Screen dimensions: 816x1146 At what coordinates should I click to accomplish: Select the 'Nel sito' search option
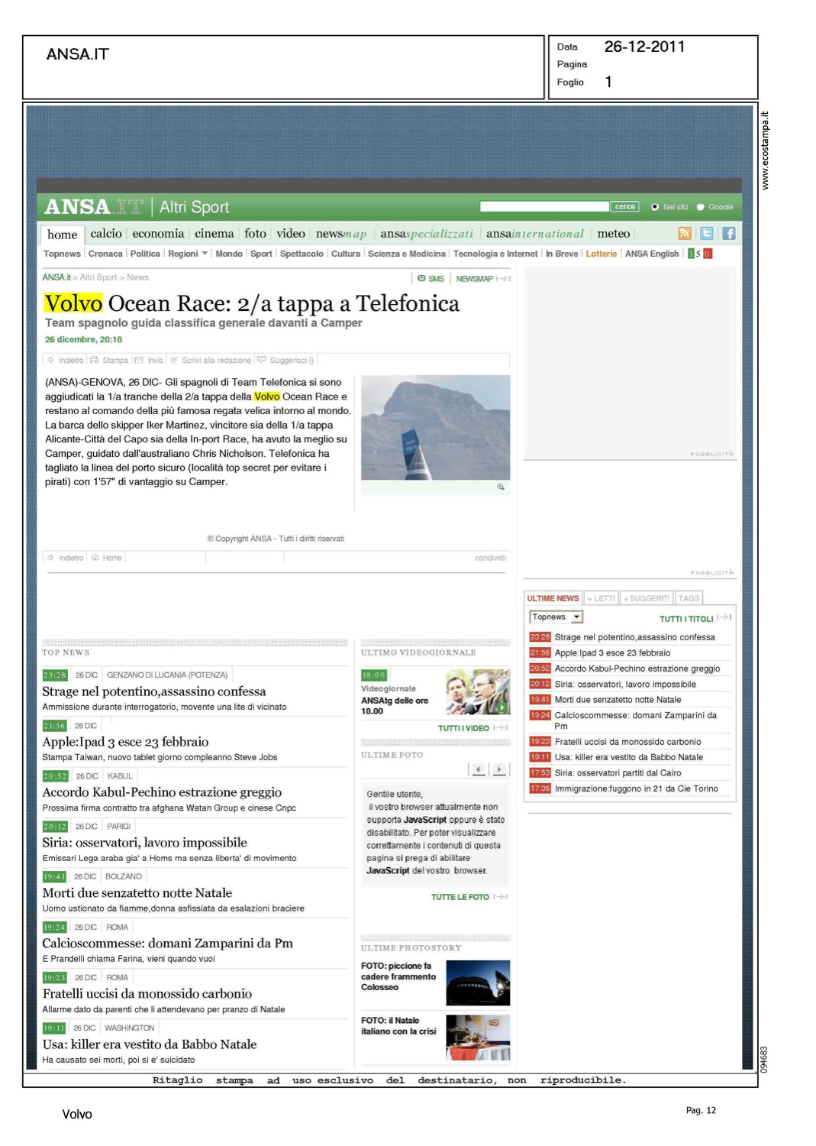[x=655, y=207]
